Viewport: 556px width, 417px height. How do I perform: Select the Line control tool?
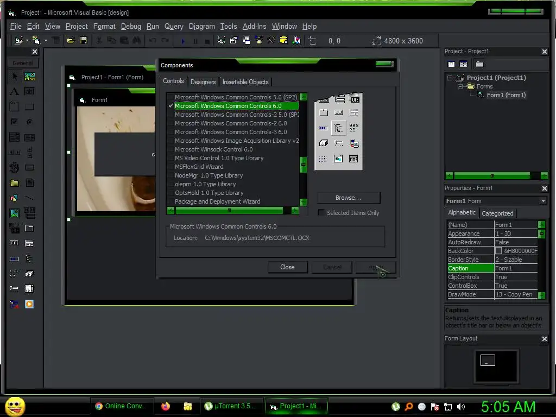(x=29, y=198)
